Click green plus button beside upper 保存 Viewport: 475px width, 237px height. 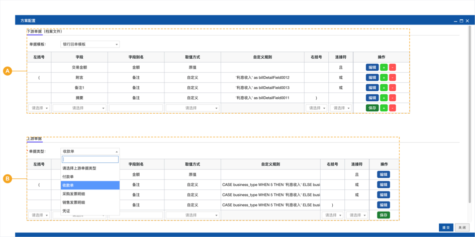tap(384, 108)
